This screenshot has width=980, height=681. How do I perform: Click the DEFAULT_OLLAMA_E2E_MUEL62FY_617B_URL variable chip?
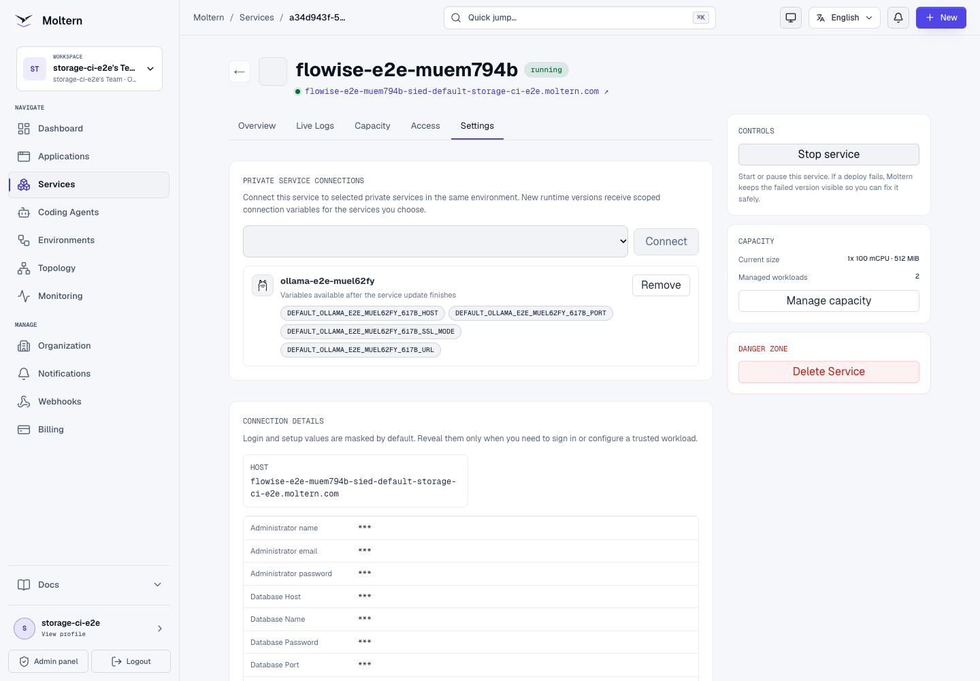(x=361, y=350)
